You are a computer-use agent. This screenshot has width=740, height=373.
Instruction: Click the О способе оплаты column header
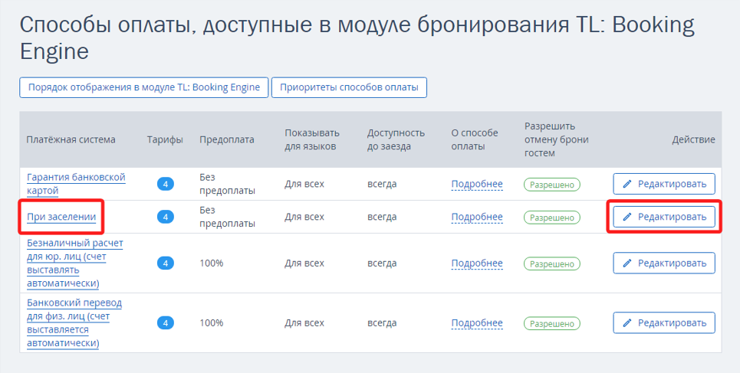[x=475, y=139]
